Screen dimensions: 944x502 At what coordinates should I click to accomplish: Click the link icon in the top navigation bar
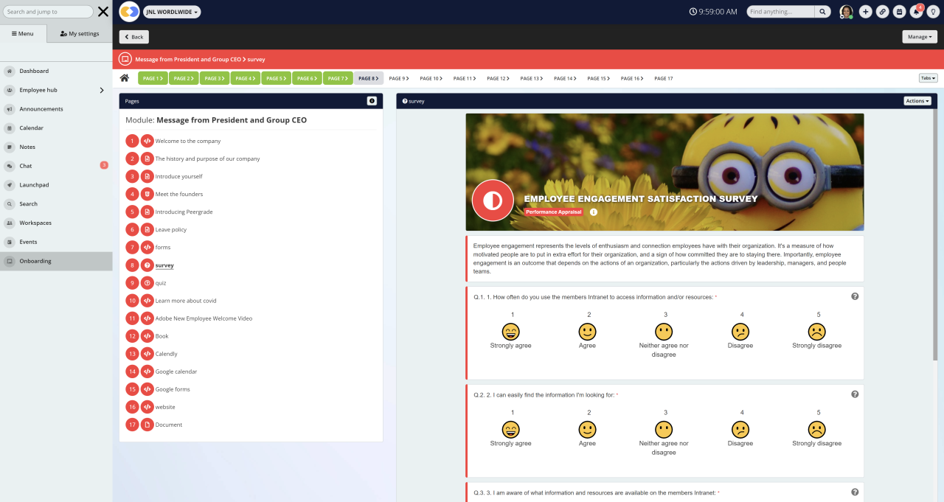tap(882, 11)
